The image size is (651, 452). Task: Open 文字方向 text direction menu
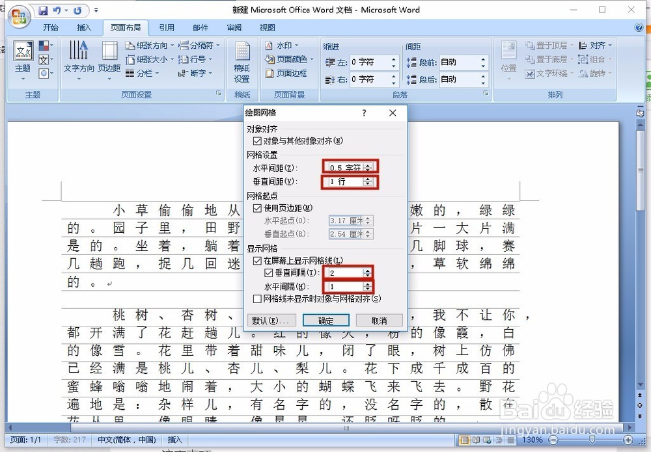pos(79,60)
